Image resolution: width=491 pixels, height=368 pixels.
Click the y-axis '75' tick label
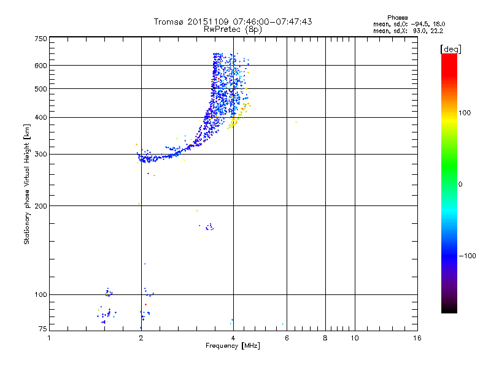click(x=43, y=329)
